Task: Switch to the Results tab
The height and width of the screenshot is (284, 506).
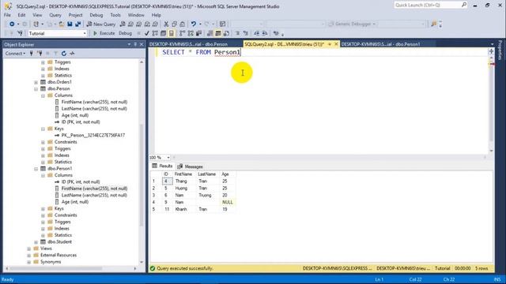Action: point(162,166)
